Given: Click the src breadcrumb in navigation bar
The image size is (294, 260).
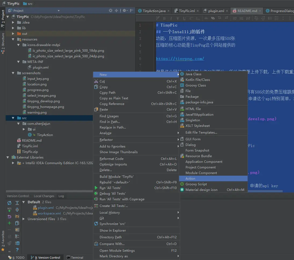Looking at the screenshot, I should coord(28,4).
